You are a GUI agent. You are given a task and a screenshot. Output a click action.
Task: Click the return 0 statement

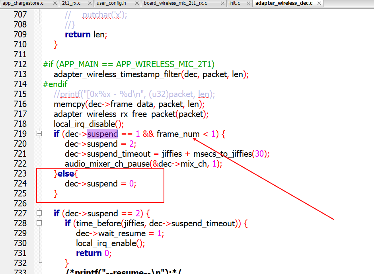pyautogui.click(x=94, y=253)
